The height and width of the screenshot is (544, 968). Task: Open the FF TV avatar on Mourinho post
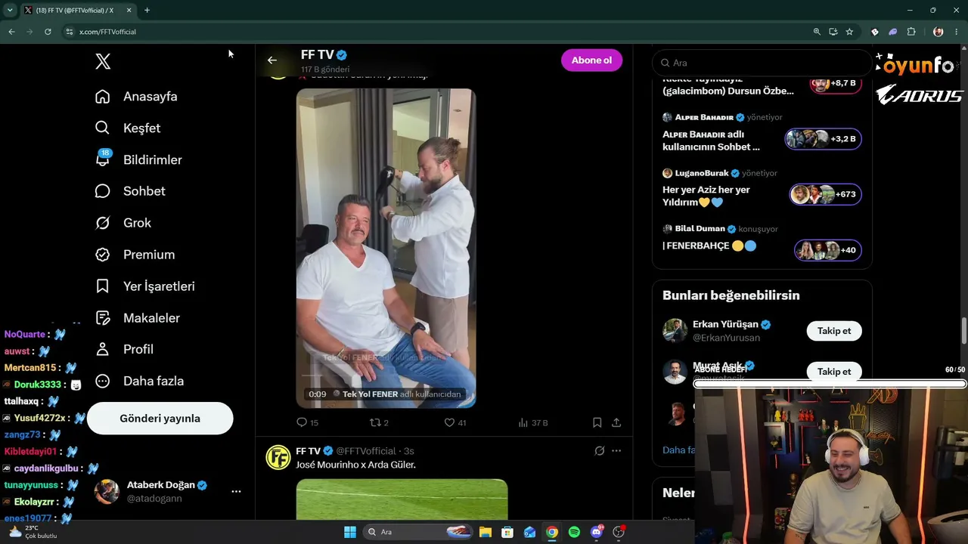(x=278, y=457)
